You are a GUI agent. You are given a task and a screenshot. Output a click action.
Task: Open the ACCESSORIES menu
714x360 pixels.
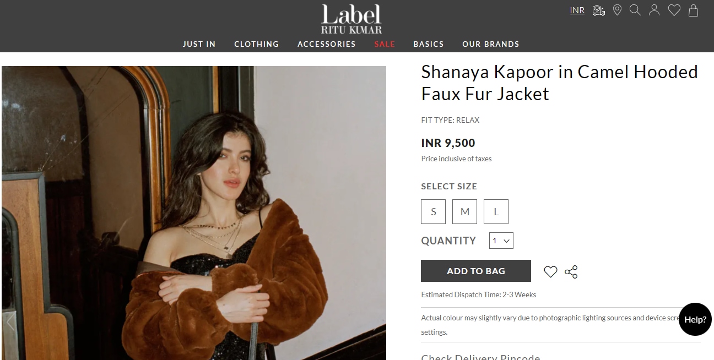point(327,44)
